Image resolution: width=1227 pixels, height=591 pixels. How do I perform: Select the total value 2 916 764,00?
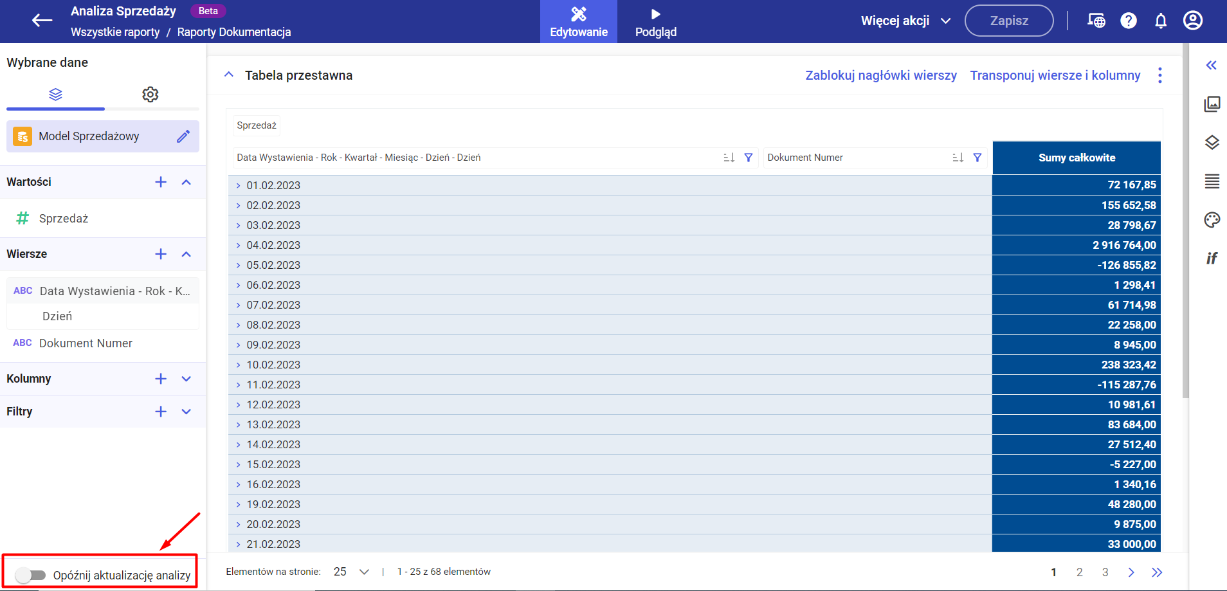click(1124, 245)
